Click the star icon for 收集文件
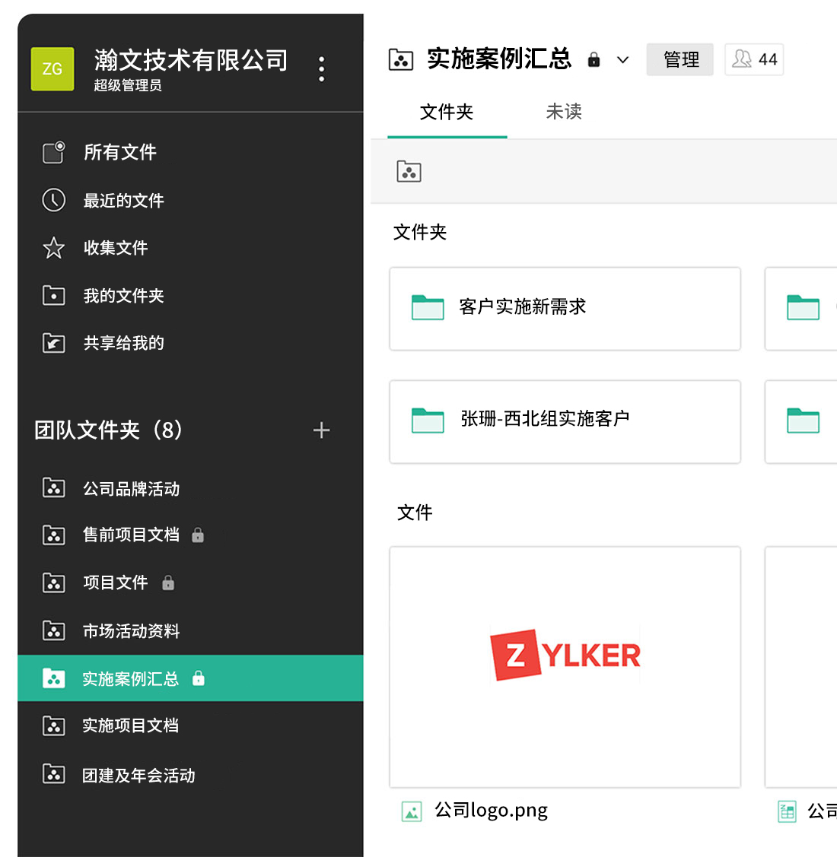Screen dimensions: 837x857 click(x=53, y=248)
